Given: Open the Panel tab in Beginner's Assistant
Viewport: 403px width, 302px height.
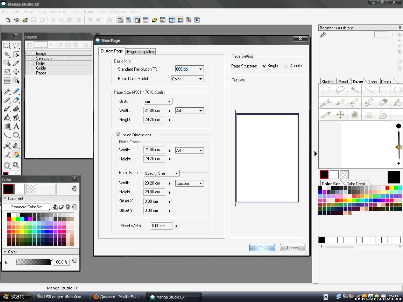Looking at the screenshot, I should [343, 81].
